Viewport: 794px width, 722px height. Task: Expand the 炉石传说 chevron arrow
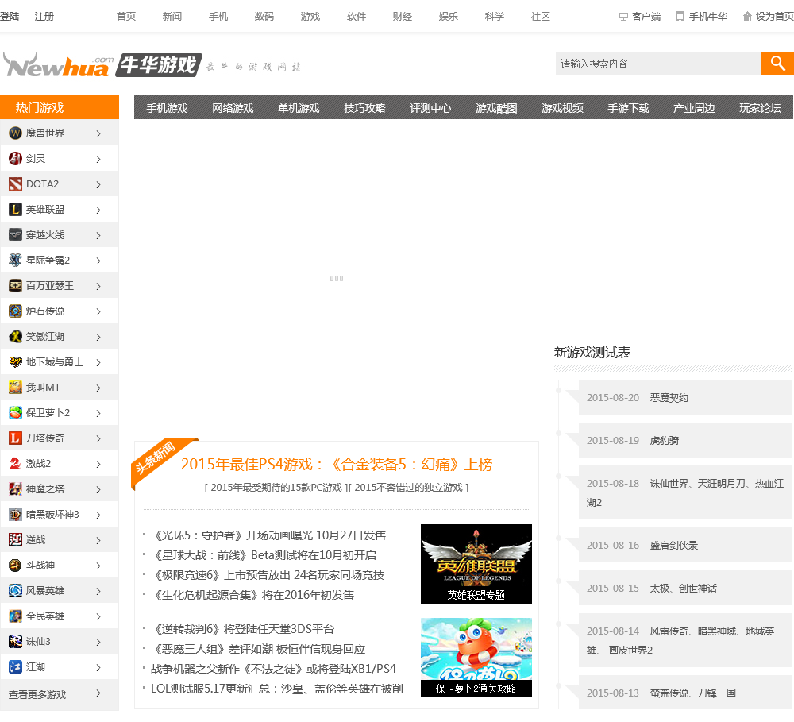[x=98, y=311]
